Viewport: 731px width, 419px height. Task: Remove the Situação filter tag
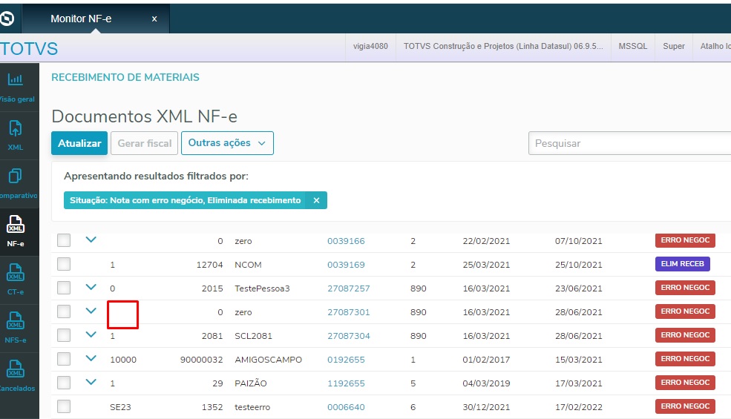[317, 200]
